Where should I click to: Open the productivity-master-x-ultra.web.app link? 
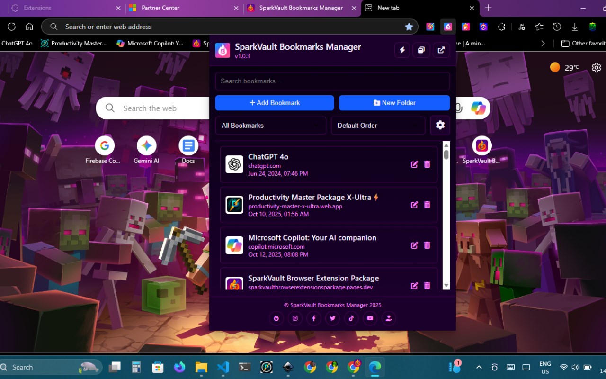pos(295,206)
